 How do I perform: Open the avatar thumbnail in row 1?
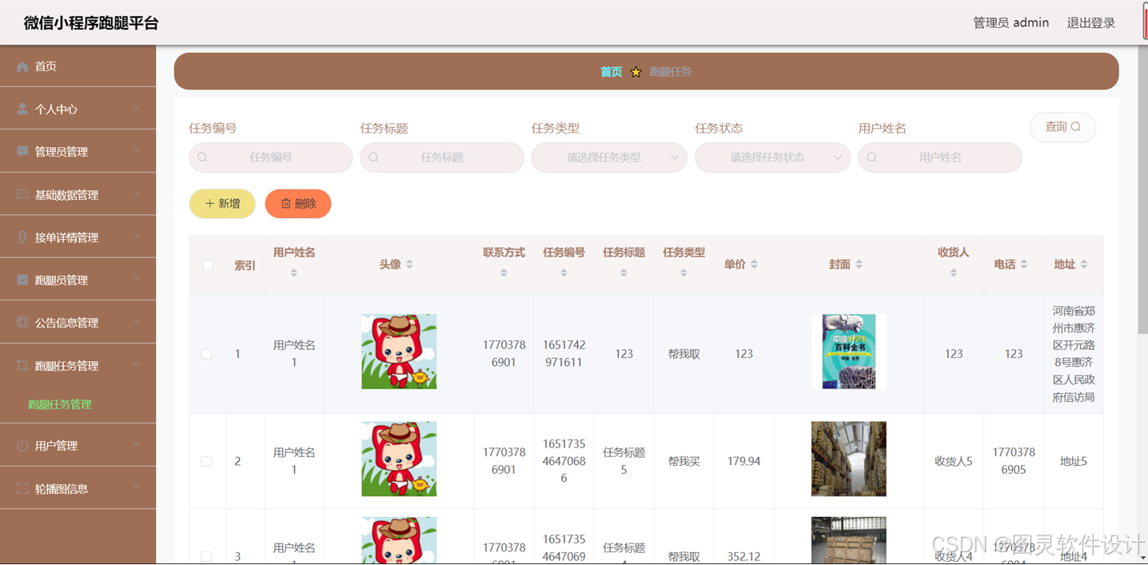coord(399,352)
